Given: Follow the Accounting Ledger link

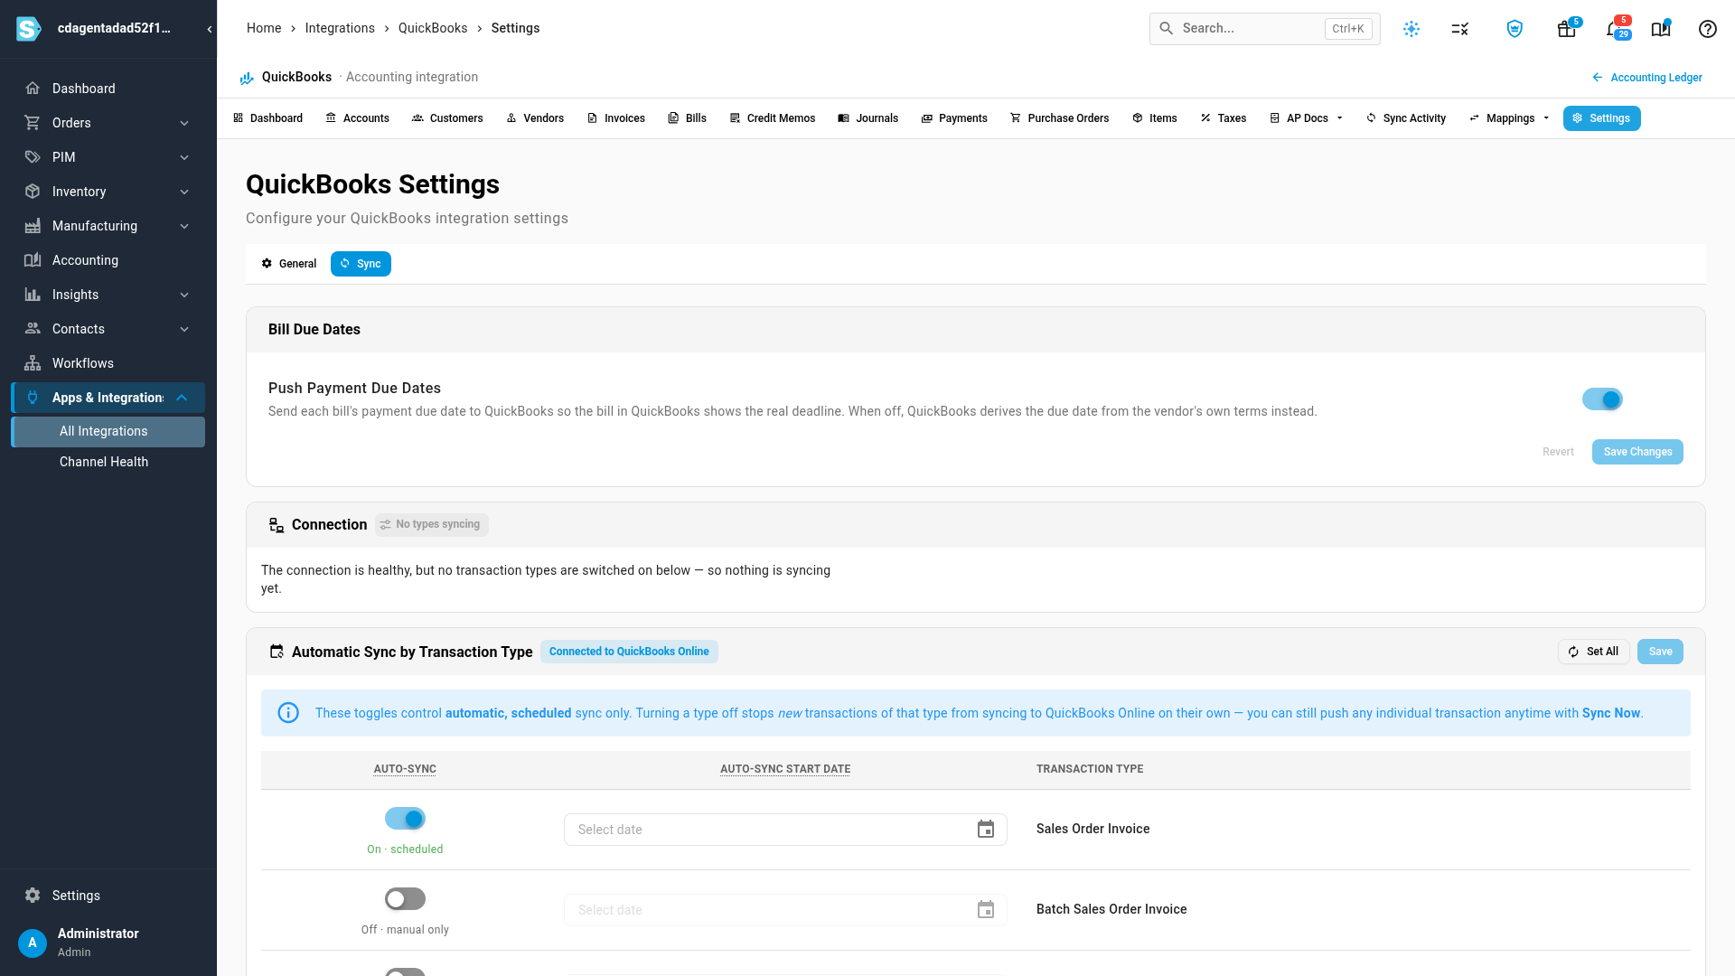Looking at the screenshot, I should click(x=1646, y=78).
